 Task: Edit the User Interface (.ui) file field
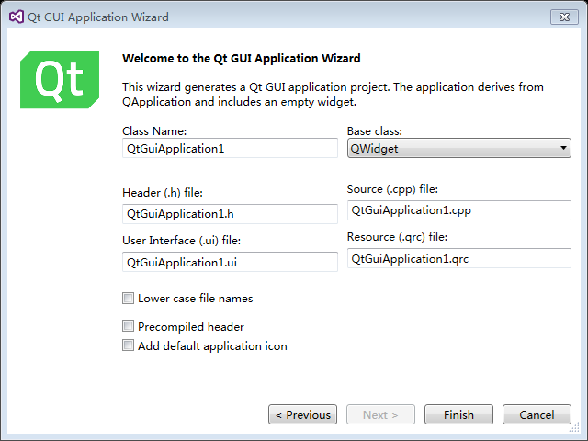point(230,262)
